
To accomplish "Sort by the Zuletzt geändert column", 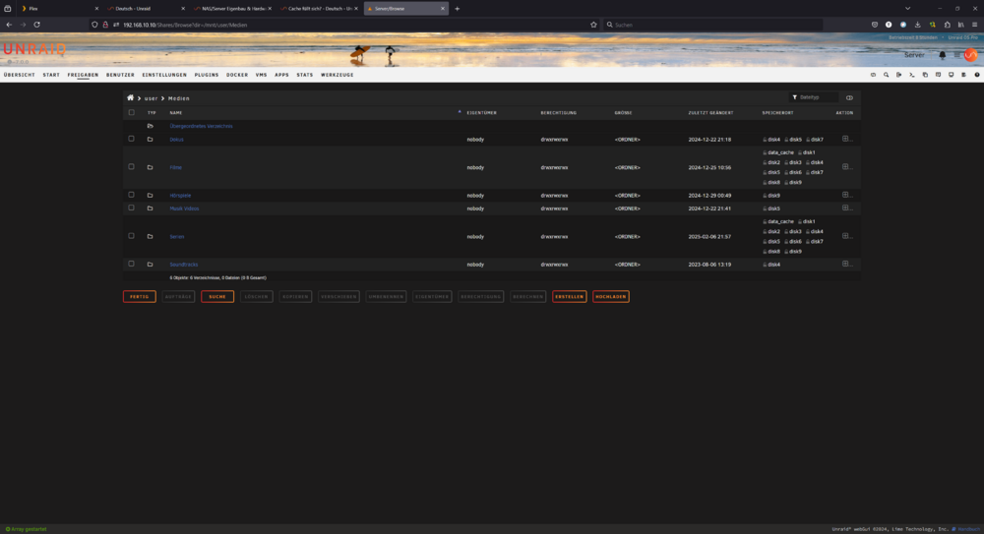I will [710, 113].
